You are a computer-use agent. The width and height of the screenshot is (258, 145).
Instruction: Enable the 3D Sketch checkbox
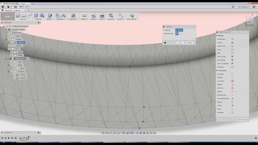click(232, 67)
